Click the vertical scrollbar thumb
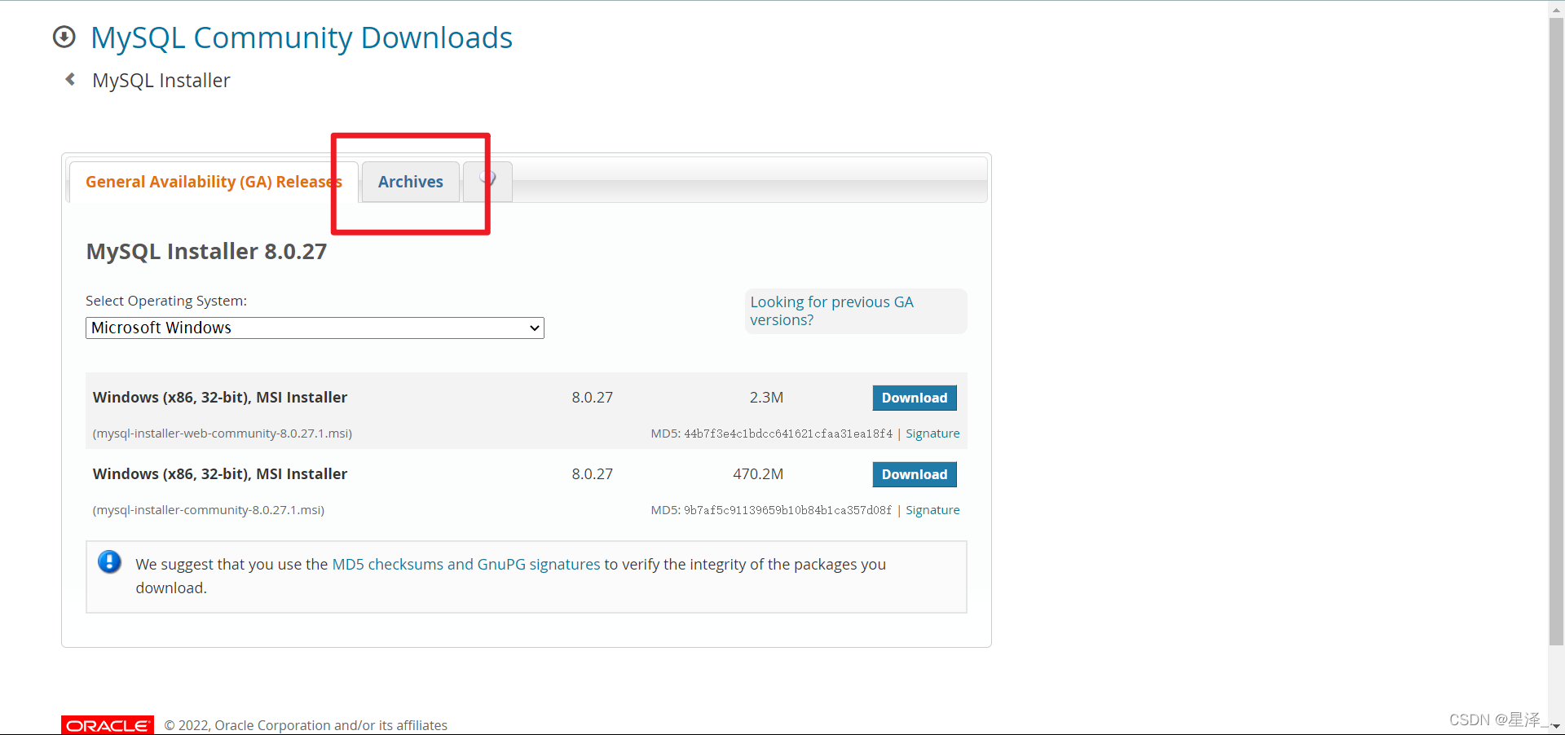The width and height of the screenshot is (1565, 735). (1556, 330)
